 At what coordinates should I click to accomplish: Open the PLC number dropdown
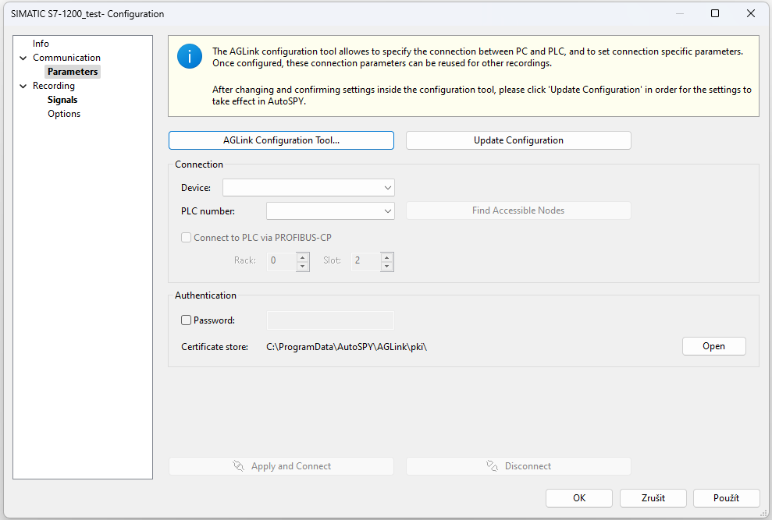pyautogui.click(x=330, y=211)
